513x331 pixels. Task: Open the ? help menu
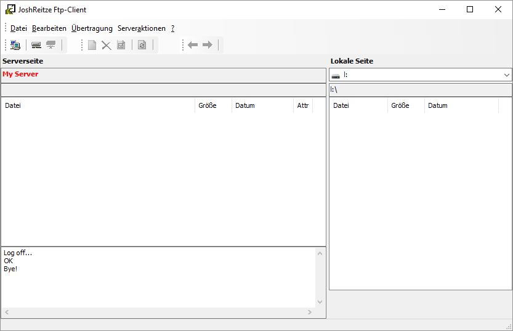coord(173,28)
